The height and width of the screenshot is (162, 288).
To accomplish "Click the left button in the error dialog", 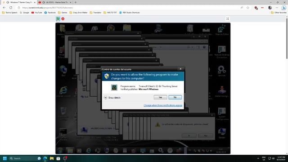I will pos(189,135).
